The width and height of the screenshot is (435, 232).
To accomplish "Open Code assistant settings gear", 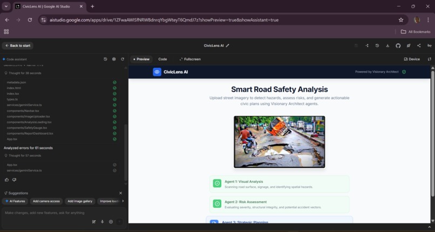I will (114, 59).
